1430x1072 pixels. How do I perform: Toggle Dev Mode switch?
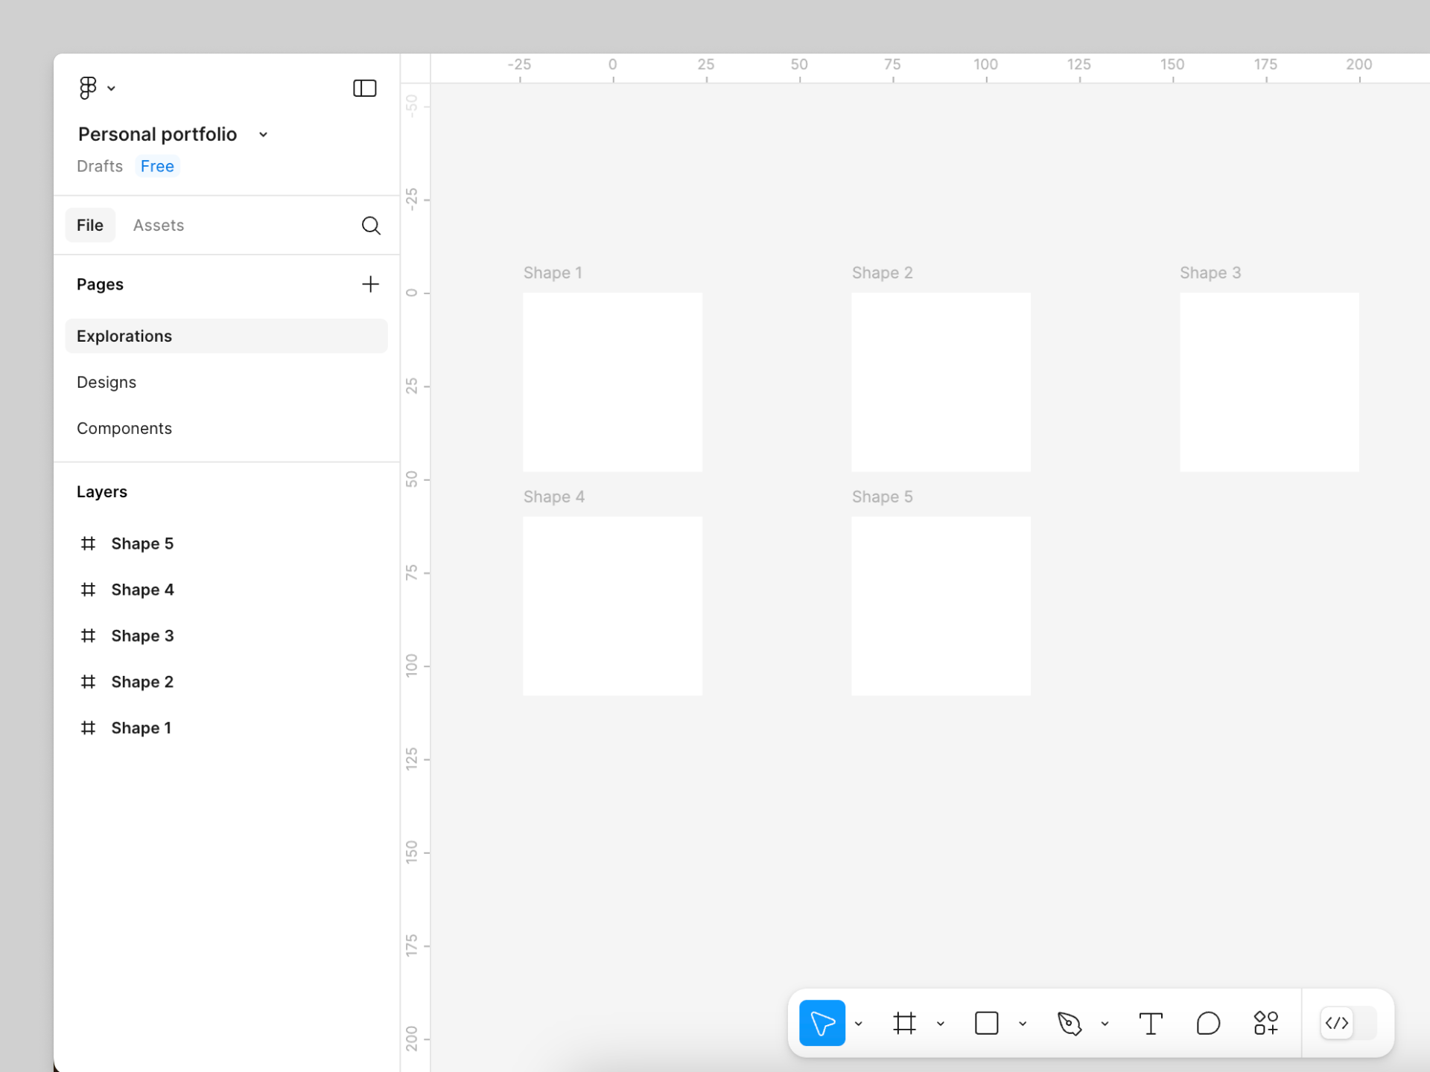(1347, 1023)
